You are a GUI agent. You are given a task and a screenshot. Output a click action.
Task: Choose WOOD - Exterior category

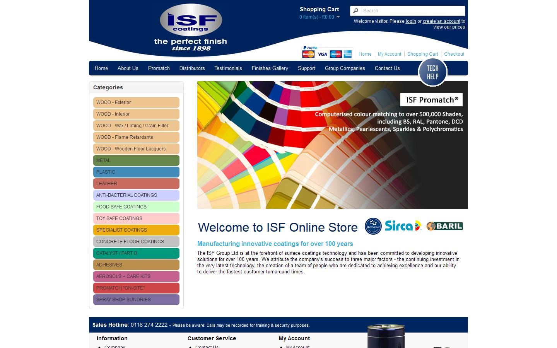coord(136,102)
